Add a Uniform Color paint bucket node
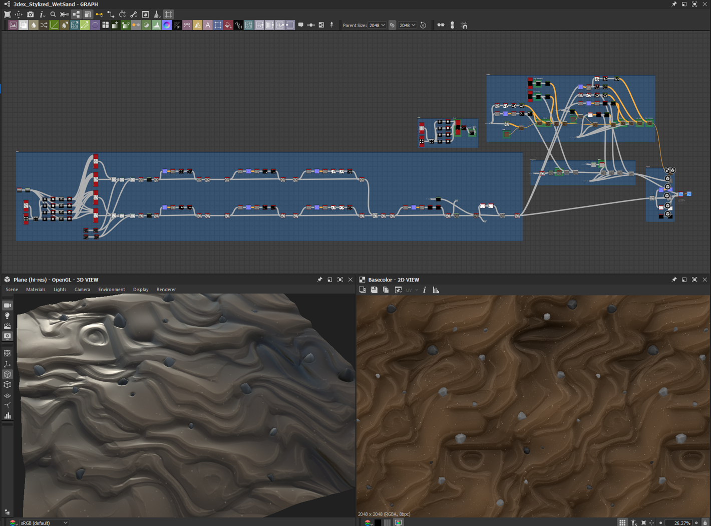This screenshot has height=526, width=711. [228, 25]
